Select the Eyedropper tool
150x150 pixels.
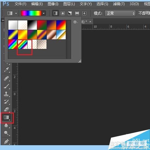coord(7,70)
